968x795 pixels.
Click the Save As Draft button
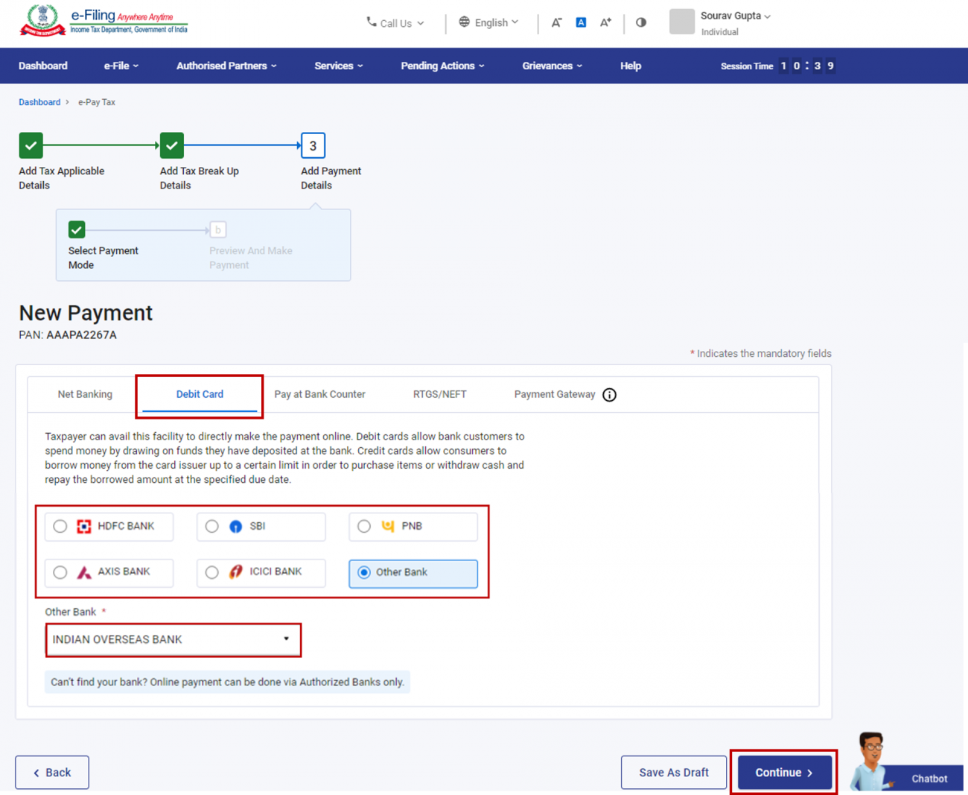(x=673, y=772)
